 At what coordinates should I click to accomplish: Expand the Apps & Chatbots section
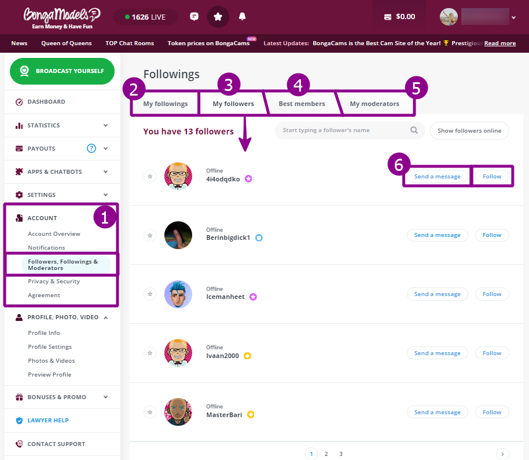point(105,171)
